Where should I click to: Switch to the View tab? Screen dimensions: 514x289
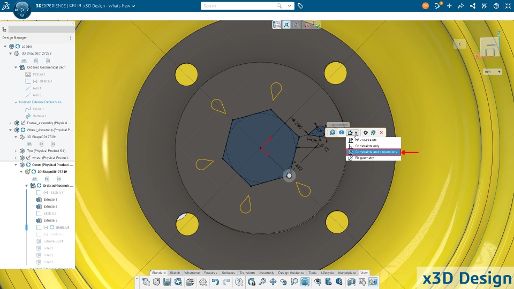[364, 272]
